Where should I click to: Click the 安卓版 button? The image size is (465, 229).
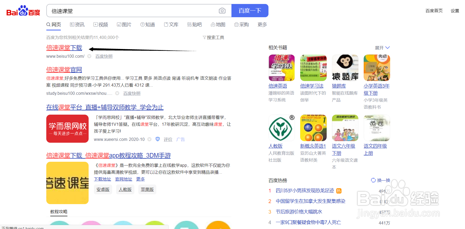click(103, 189)
